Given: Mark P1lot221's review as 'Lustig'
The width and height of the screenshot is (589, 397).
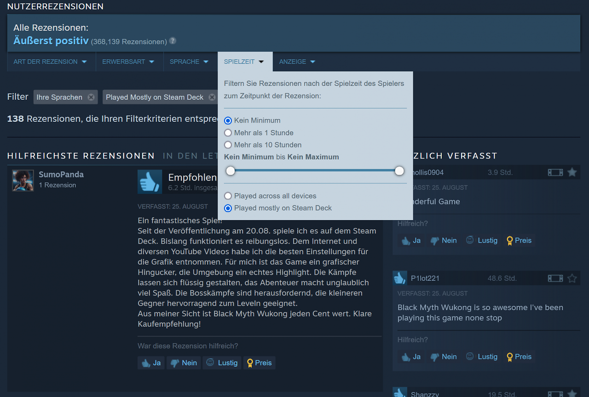Looking at the screenshot, I should click(x=482, y=357).
